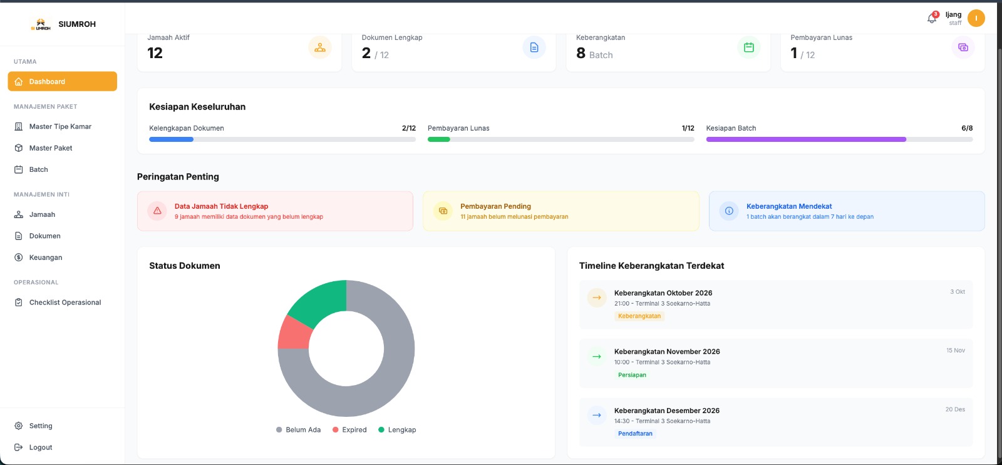Click the Keberangkatan Desember 2026 arrow icon
Viewport: 1002px width, 465px height.
597,415
